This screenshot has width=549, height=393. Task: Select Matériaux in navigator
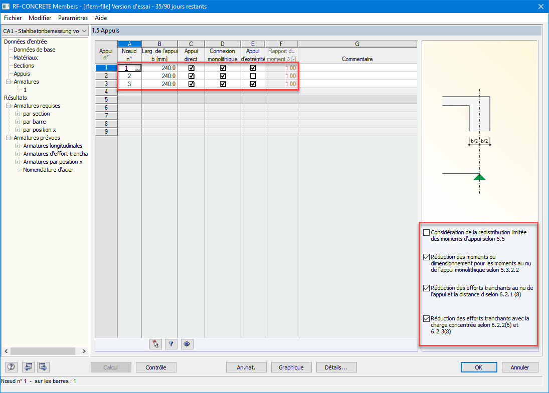click(x=26, y=58)
